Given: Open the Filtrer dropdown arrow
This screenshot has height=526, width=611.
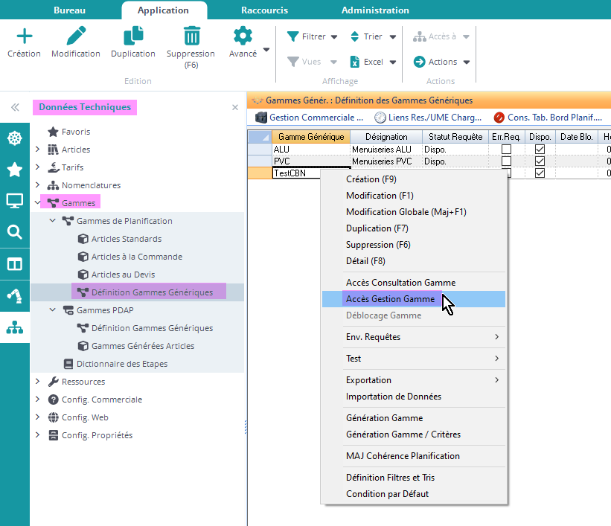Looking at the screenshot, I should click(x=334, y=36).
